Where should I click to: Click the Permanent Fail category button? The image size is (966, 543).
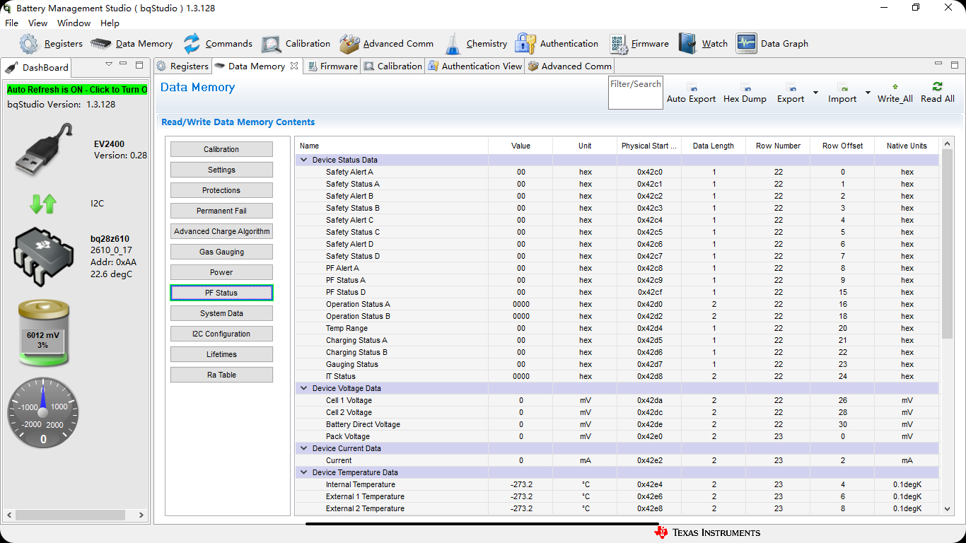tap(221, 211)
